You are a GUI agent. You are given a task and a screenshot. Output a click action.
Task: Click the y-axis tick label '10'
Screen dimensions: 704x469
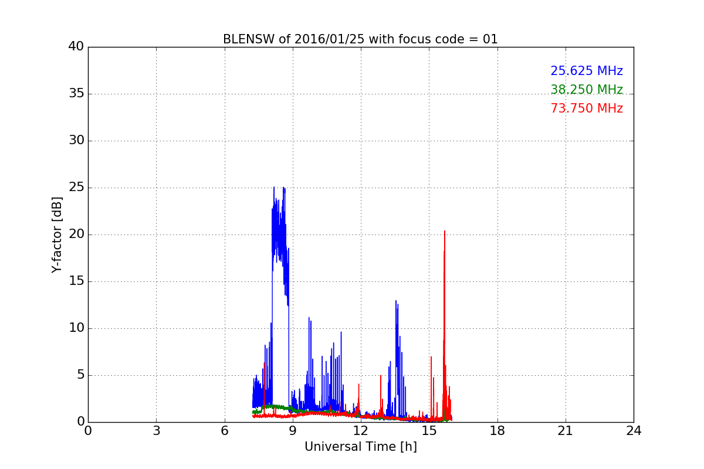(x=76, y=328)
